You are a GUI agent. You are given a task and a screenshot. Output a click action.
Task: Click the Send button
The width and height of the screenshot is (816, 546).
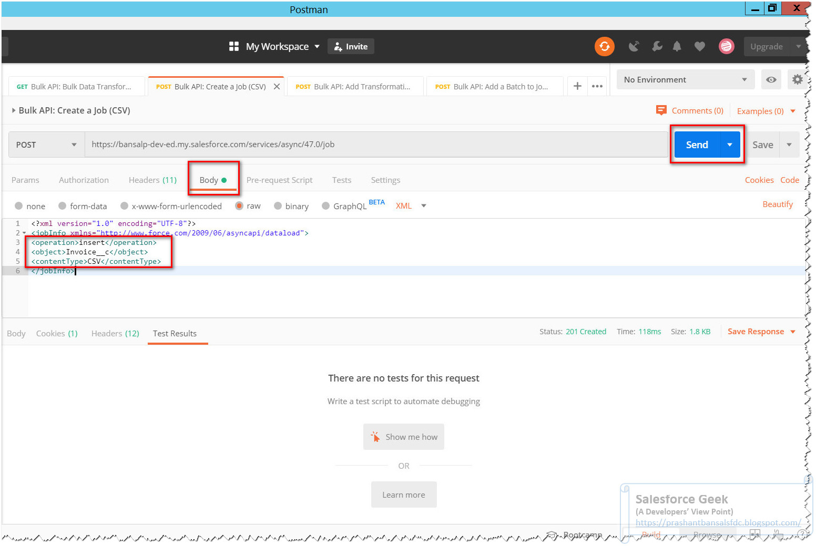tap(697, 145)
